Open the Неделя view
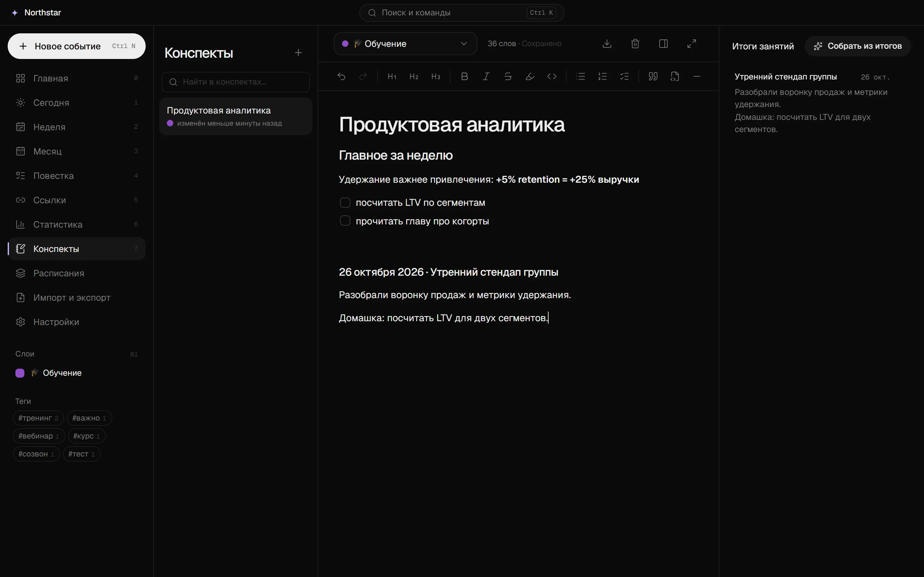This screenshot has height=577, width=924. [77, 127]
